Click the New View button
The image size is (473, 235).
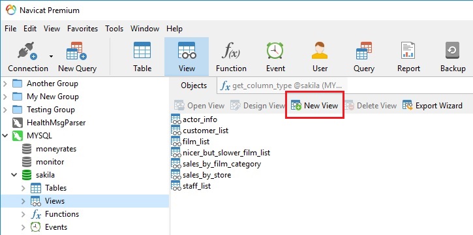(314, 106)
